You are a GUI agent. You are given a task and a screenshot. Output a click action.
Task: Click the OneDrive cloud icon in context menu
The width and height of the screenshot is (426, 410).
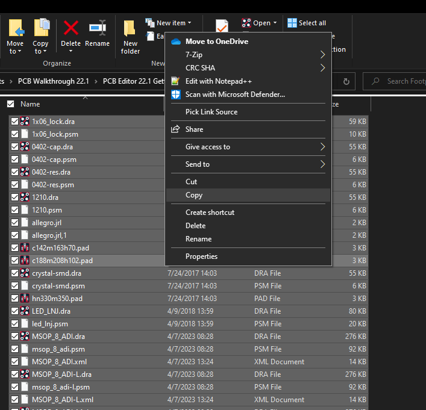176,42
